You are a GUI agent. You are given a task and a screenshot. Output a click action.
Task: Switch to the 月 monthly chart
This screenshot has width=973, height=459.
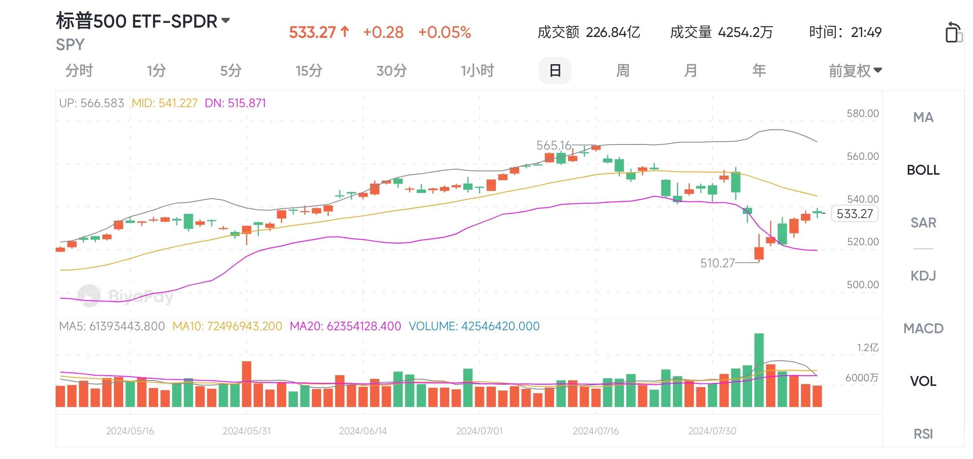click(x=691, y=71)
